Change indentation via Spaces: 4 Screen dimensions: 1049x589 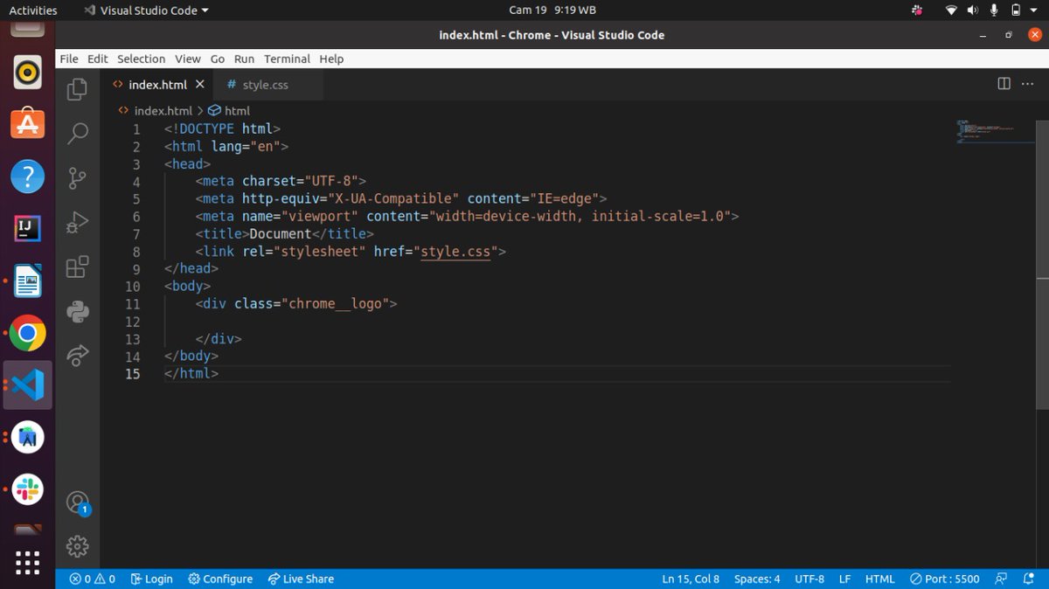(x=757, y=579)
